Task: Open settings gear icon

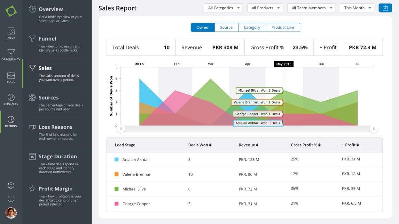Action: point(11,185)
